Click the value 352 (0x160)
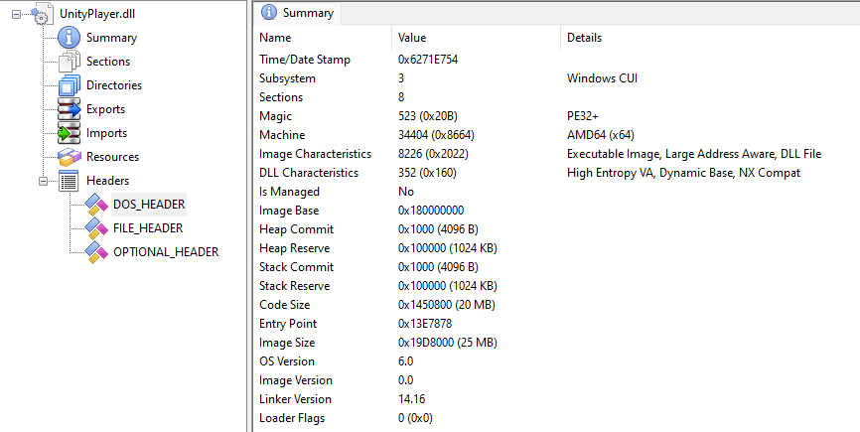 (427, 173)
